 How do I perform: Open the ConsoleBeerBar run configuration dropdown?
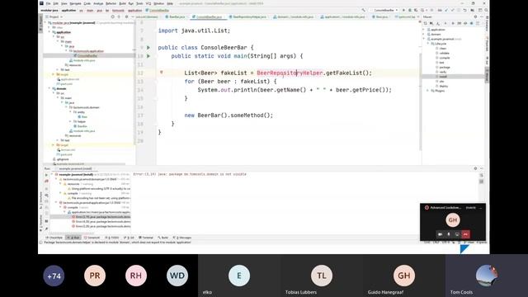click(x=385, y=10)
